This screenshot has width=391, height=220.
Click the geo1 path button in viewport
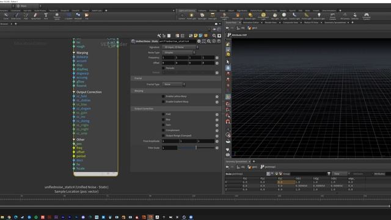(252, 28)
